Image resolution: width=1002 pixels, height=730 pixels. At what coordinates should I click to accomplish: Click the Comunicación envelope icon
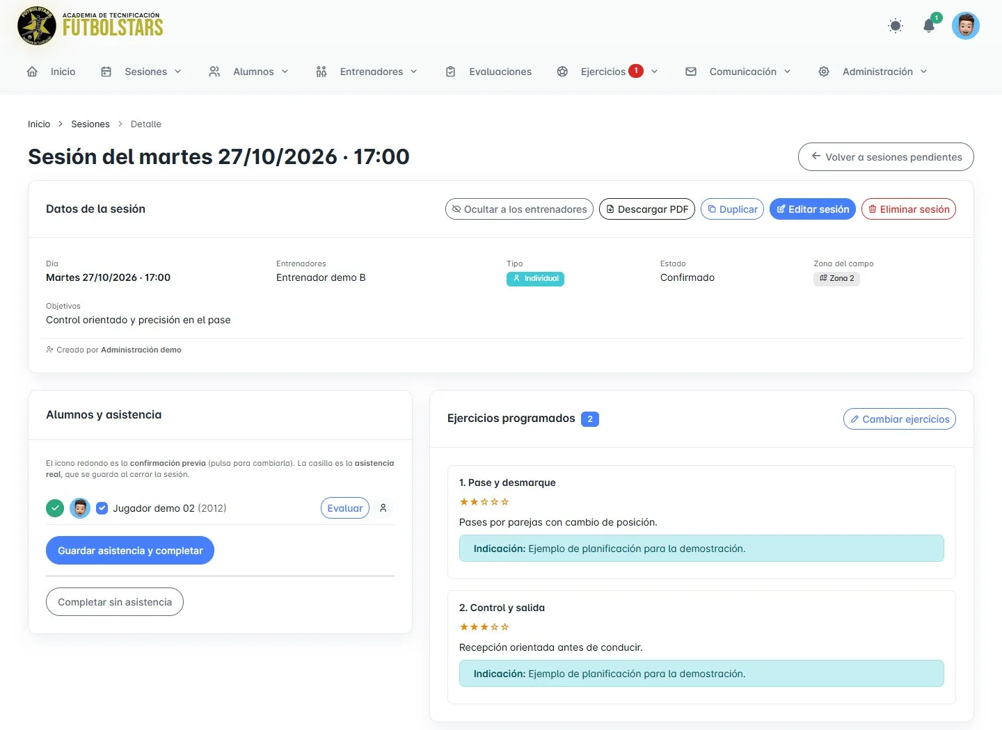[691, 72]
